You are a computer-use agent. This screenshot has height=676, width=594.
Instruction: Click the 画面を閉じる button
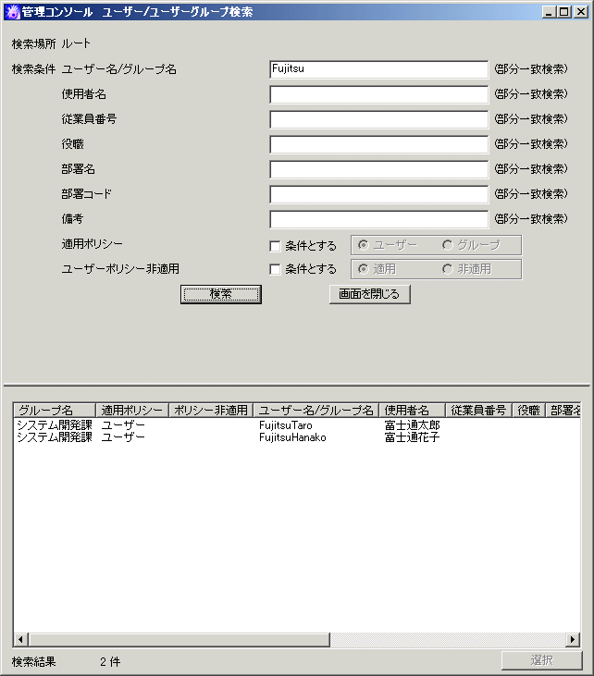point(370,294)
